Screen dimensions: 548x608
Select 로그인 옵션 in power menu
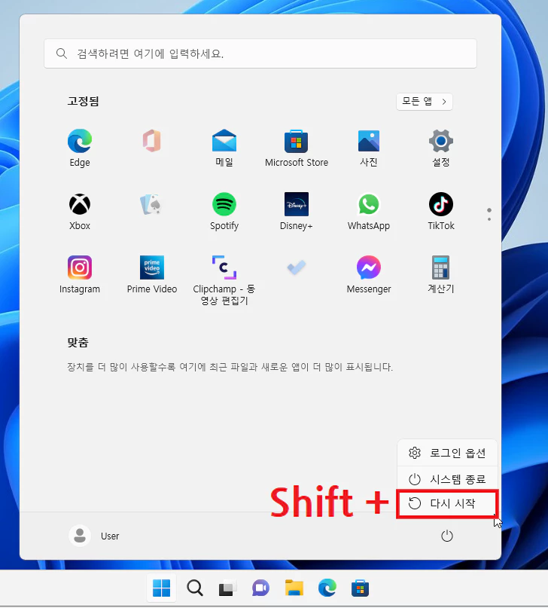(x=447, y=453)
